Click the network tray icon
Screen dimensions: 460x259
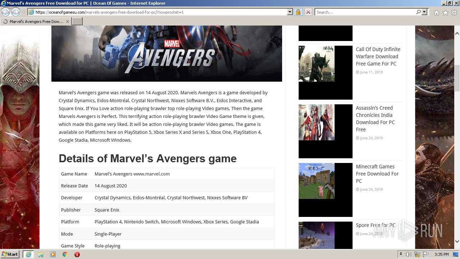417,254
